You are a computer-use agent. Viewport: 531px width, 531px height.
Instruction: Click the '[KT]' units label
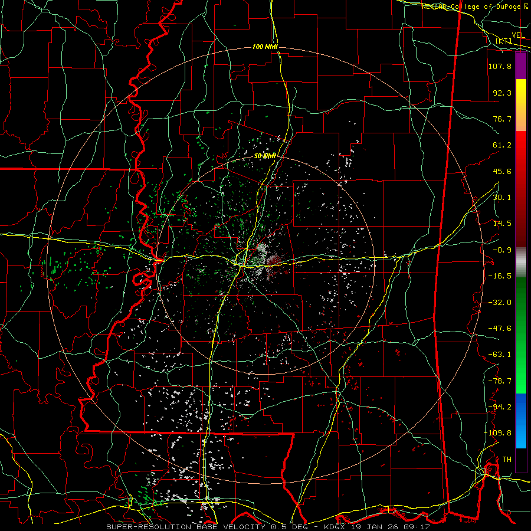(504, 41)
